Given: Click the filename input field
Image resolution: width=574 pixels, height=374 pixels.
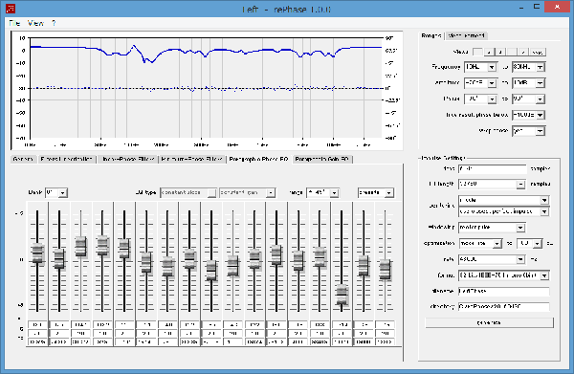Looking at the screenshot, I should pos(504,292).
